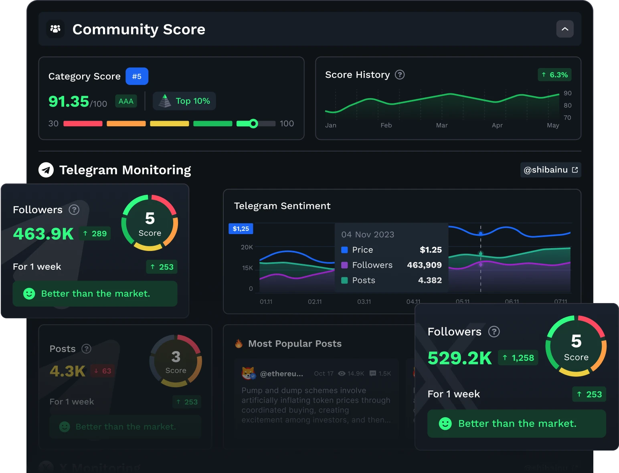
Task: Click the 463,909 followers tooltip value
Action: [x=424, y=265]
